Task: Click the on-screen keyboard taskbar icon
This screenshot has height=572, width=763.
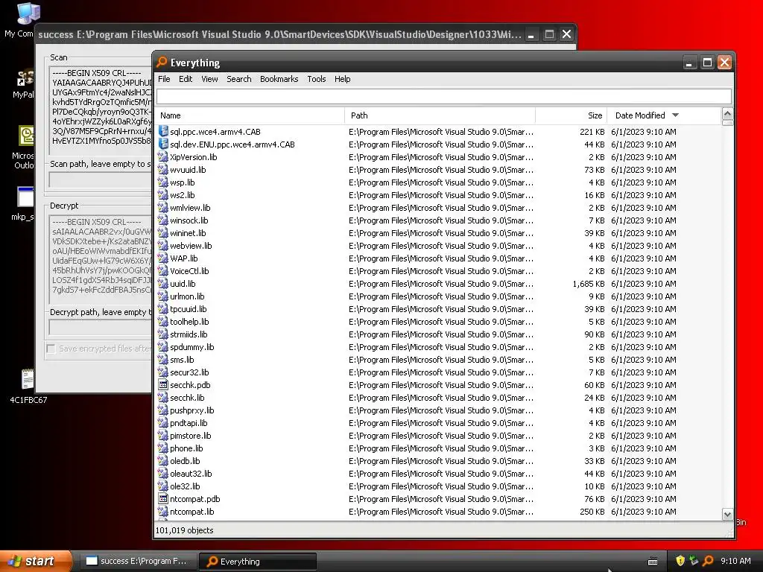Action: coord(653,562)
